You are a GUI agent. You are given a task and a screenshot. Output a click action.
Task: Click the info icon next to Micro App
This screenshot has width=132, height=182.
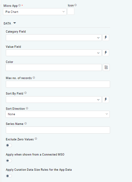[x=19, y=5]
